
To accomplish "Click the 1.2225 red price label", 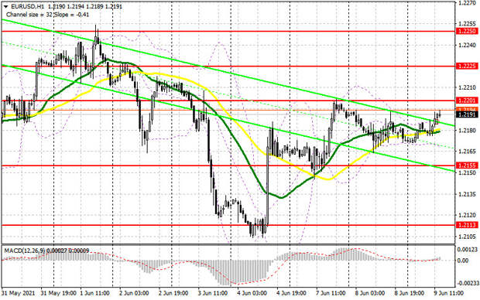I will (x=467, y=66).
